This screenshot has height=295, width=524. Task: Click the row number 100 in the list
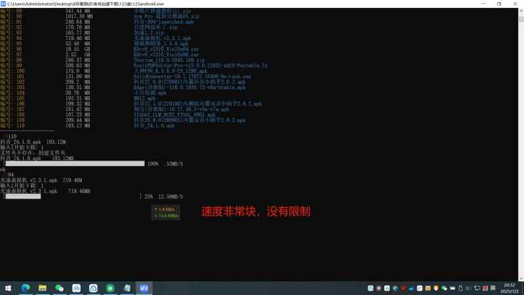(x=20, y=71)
